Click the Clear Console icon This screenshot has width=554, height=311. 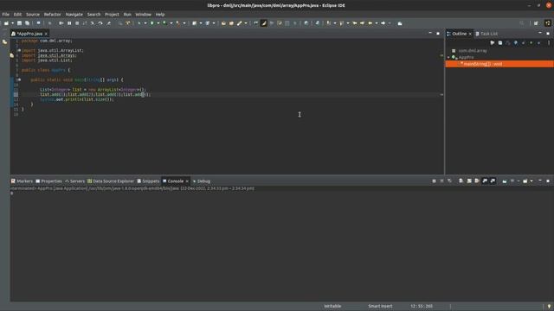[461, 181]
